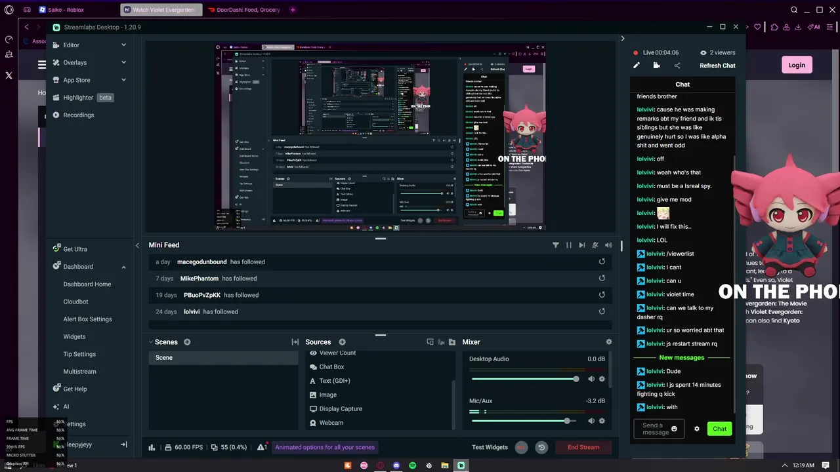Open App Store sidebar icon

(x=57, y=80)
